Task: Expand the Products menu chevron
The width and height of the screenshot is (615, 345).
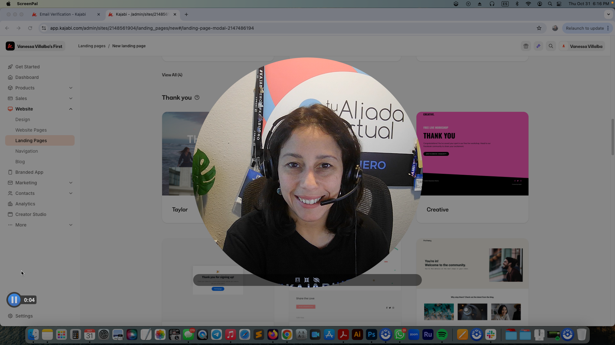Action: 71,88
